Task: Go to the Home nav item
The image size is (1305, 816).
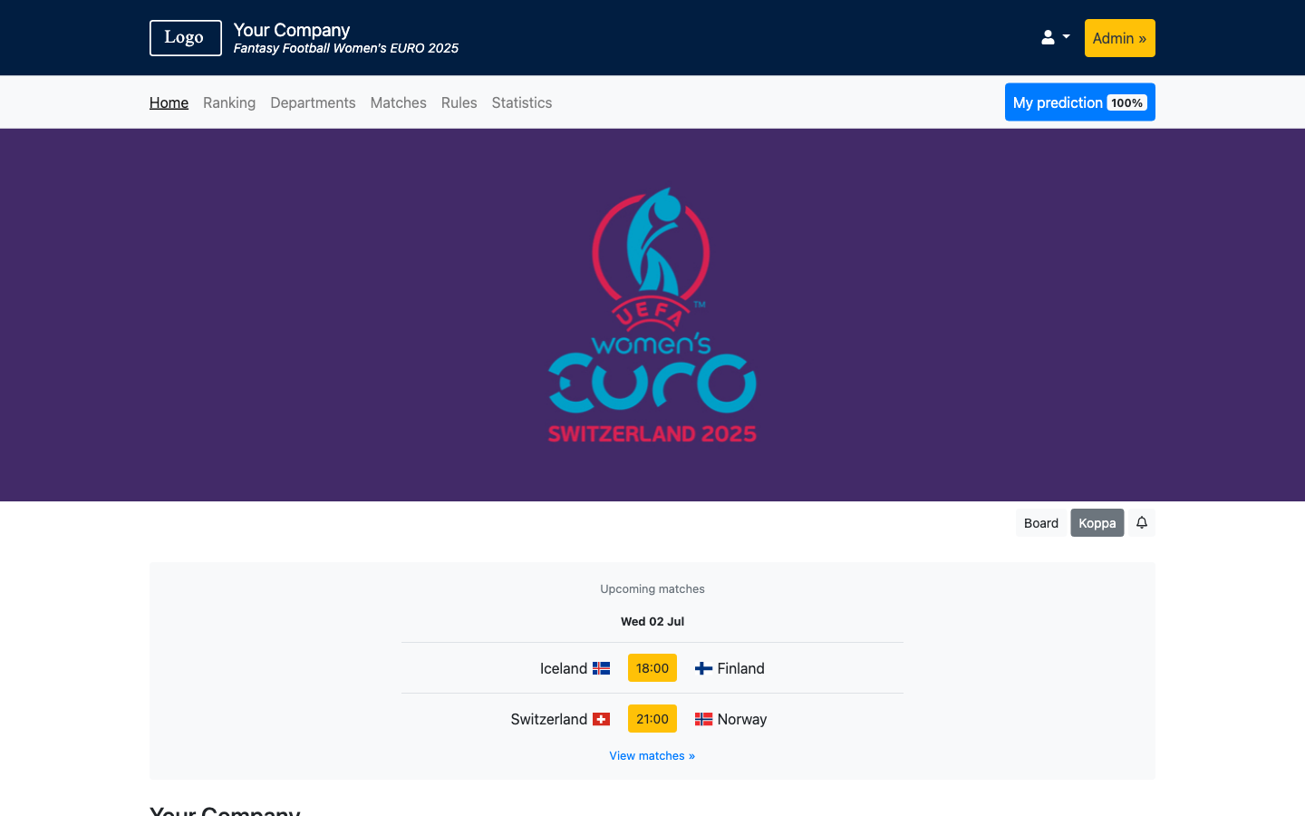Action: click(169, 102)
